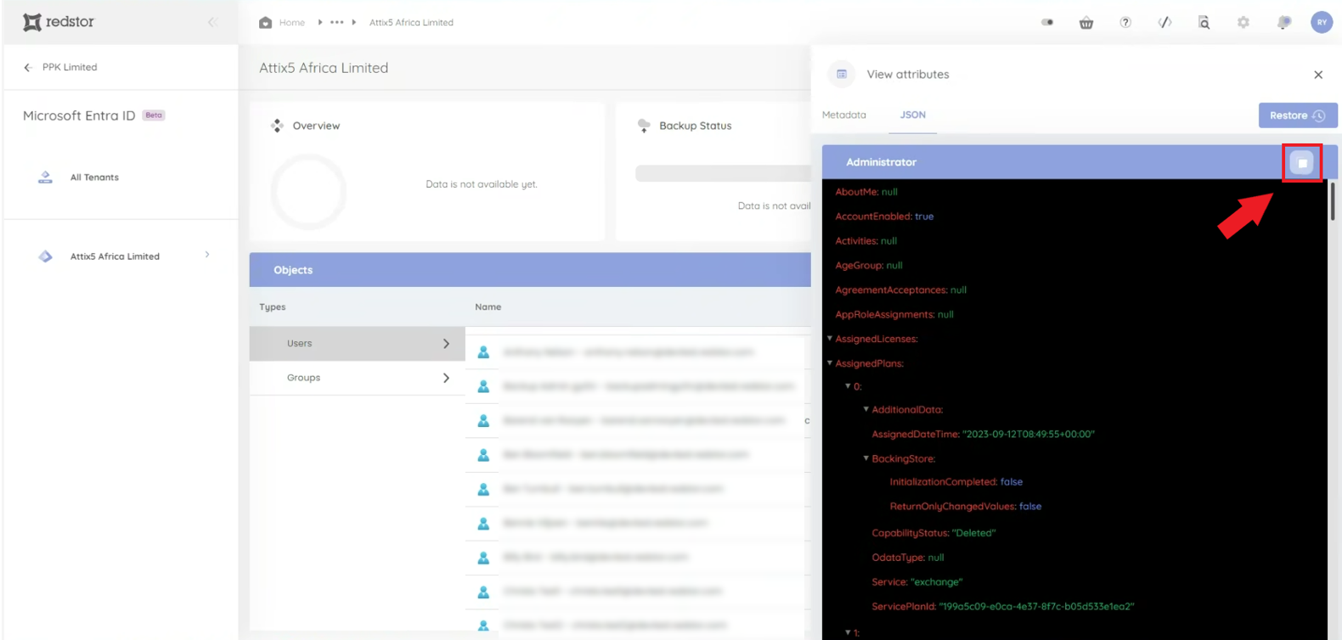Collapse the AdditionalData node
Viewport: 1342px width, 640px height.
coord(866,409)
